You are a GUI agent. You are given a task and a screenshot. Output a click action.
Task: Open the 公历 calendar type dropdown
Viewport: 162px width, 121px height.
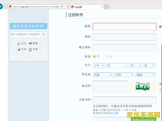(99, 66)
